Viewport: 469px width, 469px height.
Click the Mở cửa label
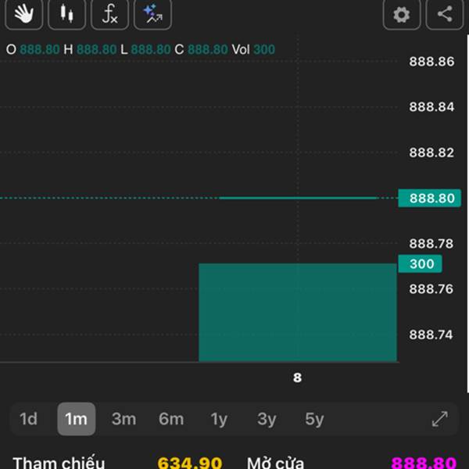[275, 463]
